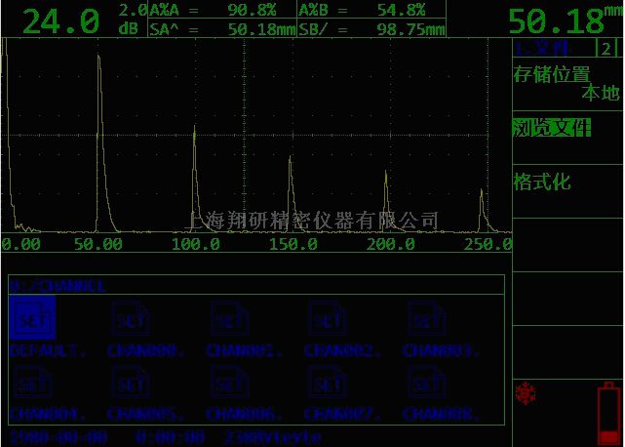Click the 150.0 axis label
625x447 pixels.
pyautogui.click(x=293, y=244)
